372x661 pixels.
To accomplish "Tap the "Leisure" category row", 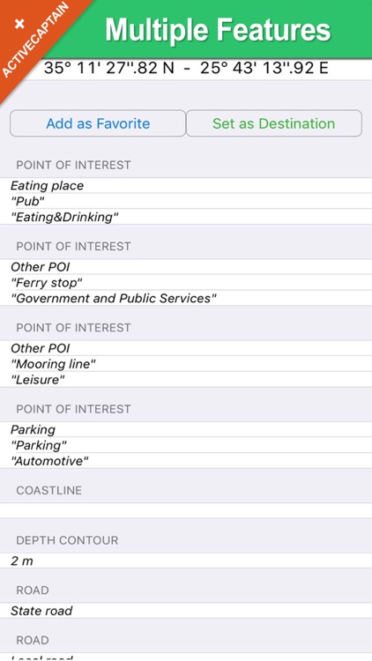I will click(x=186, y=380).
